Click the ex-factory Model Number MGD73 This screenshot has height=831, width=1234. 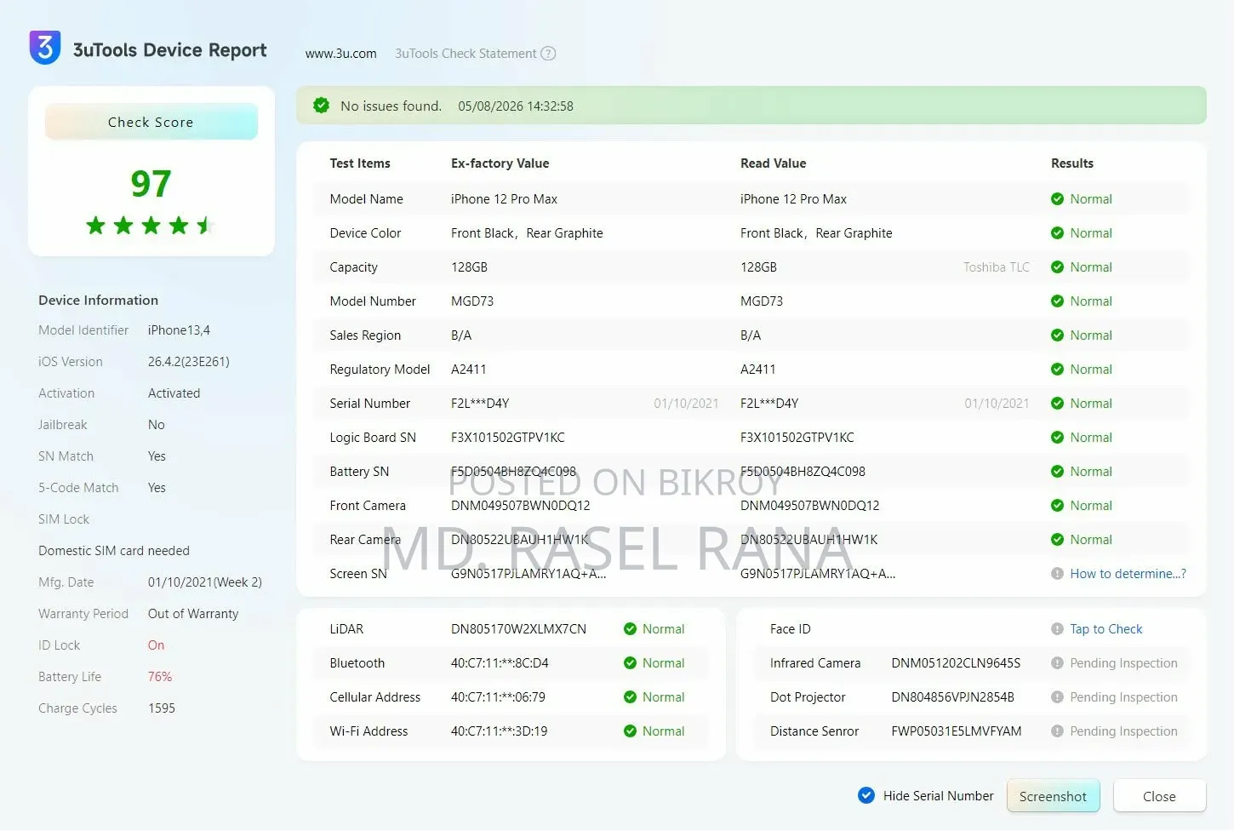pos(472,301)
